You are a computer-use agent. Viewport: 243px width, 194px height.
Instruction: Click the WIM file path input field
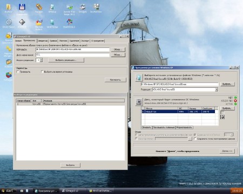click(72, 50)
